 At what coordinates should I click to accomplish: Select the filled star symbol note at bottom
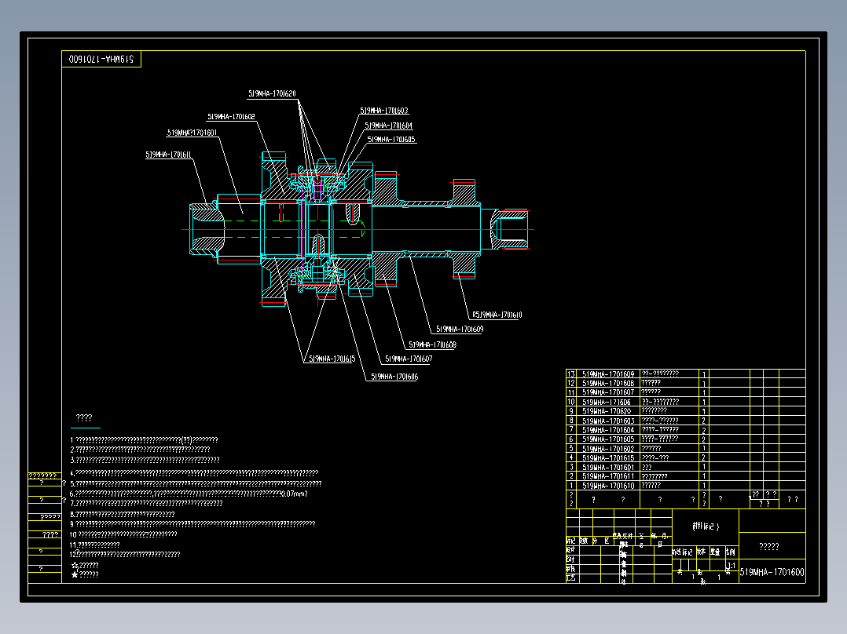click(85, 574)
